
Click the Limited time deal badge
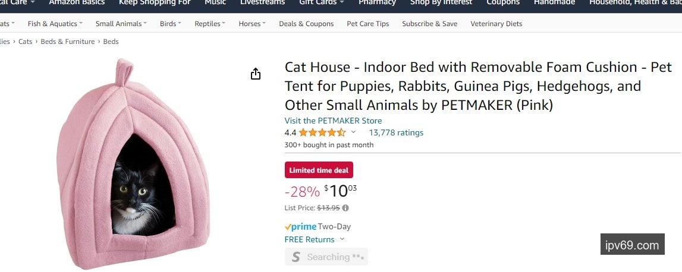tap(319, 170)
